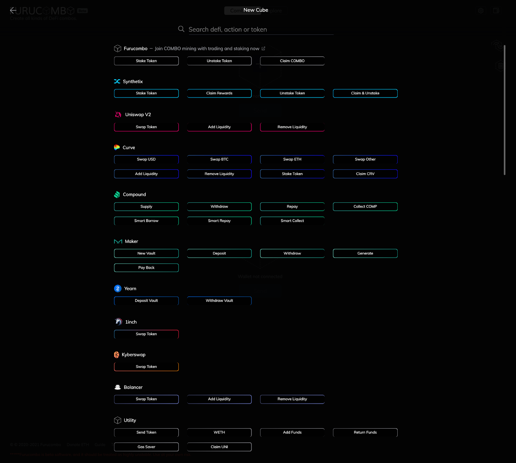516x463 pixels.
Task: Choose Maker Deposit action
Action: click(219, 254)
